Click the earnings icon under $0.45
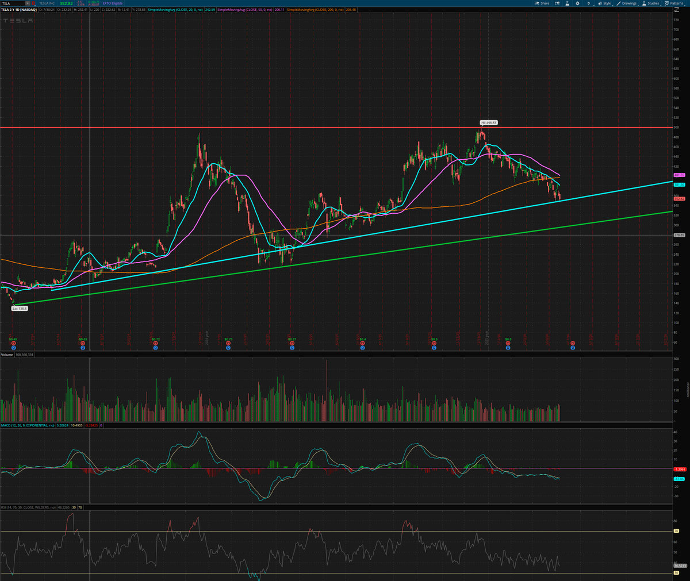 [13, 343]
